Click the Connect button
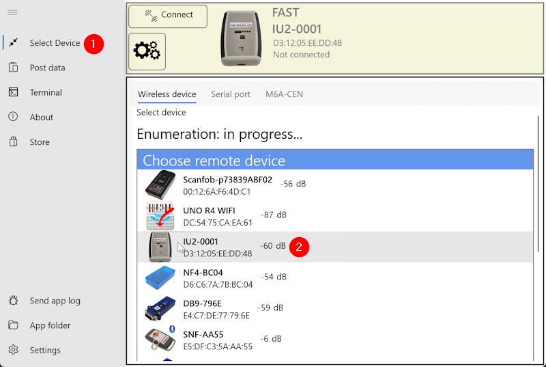546x367 pixels. click(x=168, y=16)
